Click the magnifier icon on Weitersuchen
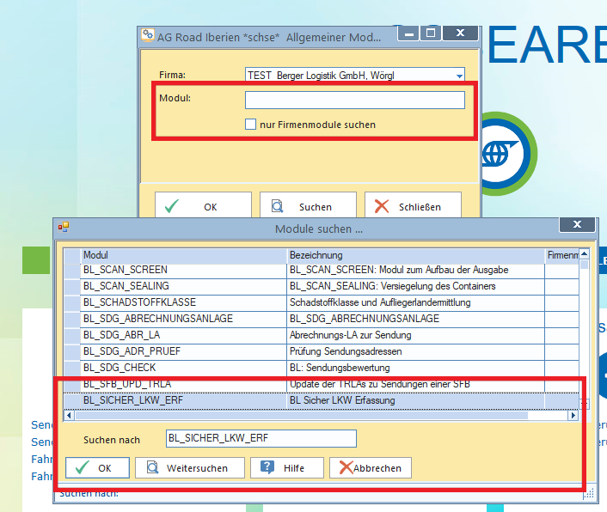The height and width of the screenshot is (512, 607). [152, 467]
